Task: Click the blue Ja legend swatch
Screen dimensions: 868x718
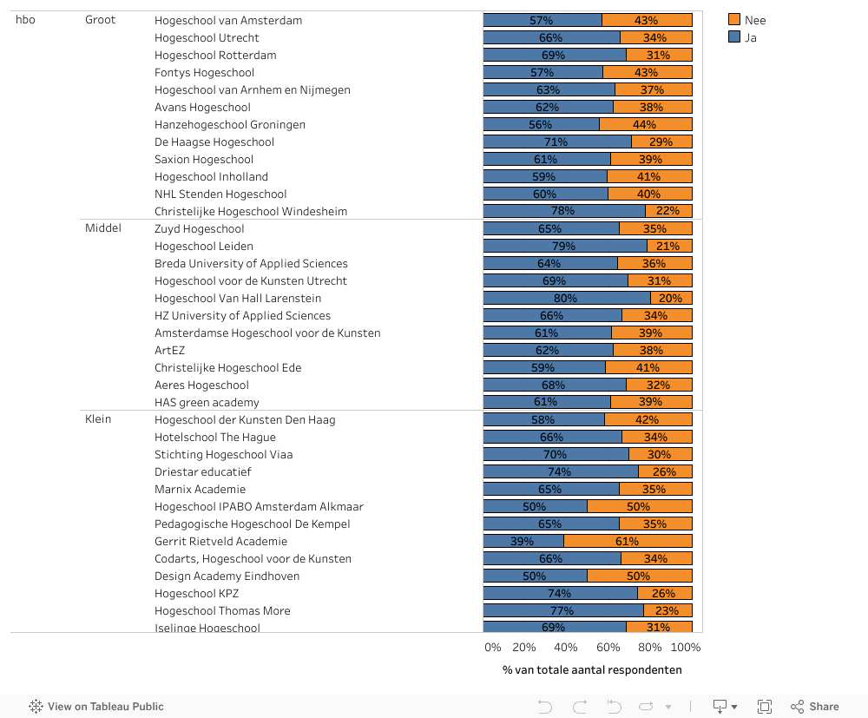Action: pos(734,37)
